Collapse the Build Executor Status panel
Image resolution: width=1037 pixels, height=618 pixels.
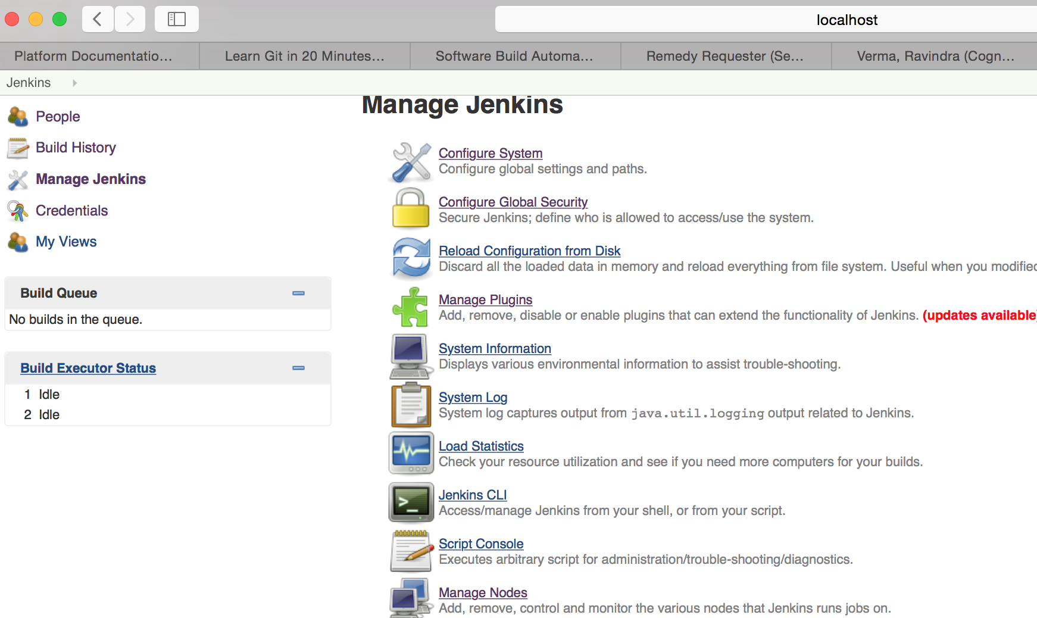[299, 368]
